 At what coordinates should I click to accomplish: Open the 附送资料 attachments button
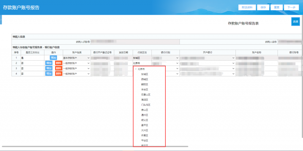247,7
